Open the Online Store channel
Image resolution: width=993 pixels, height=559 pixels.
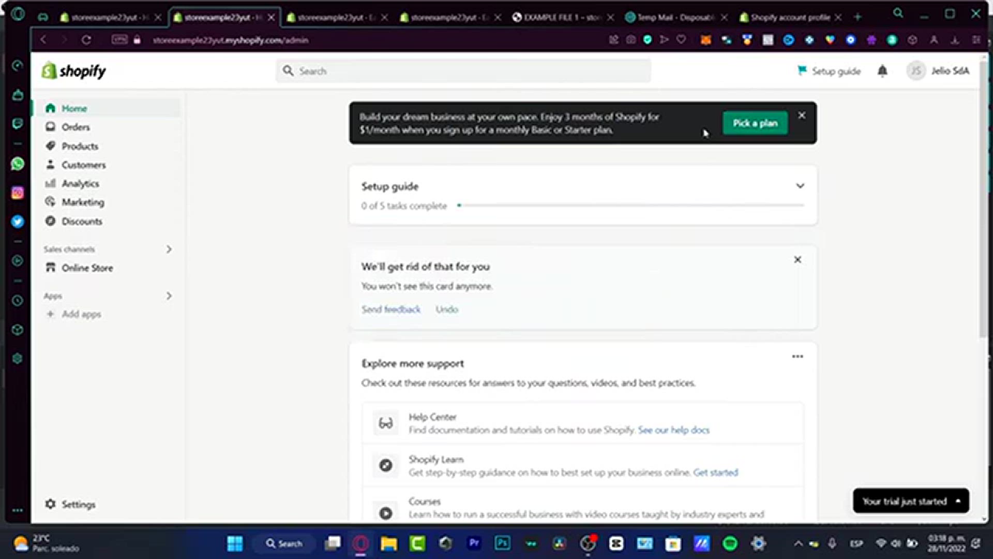(87, 268)
